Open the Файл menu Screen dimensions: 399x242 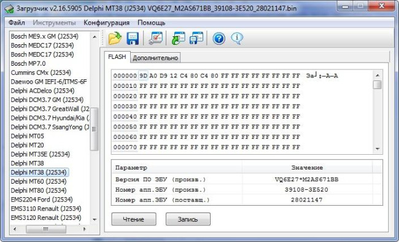point(17,23)
